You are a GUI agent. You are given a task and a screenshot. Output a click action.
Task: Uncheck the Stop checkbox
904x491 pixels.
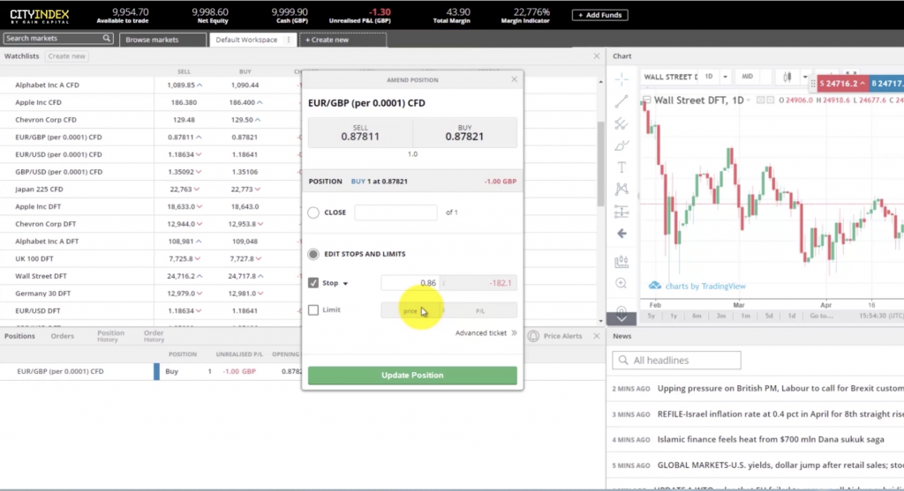(313, 283)
